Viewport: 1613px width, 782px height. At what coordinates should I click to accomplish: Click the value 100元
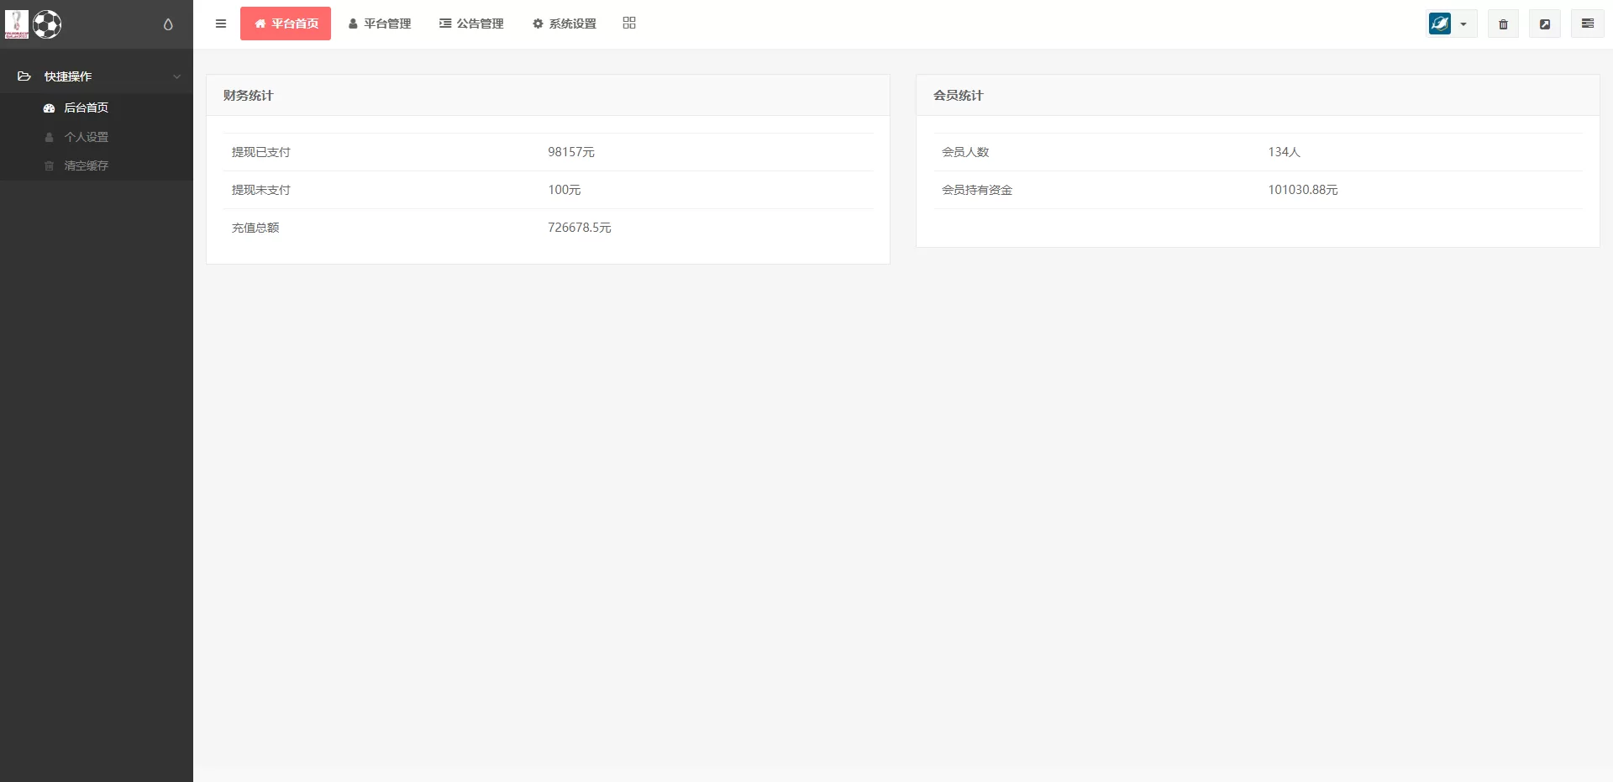coord(565,190)
